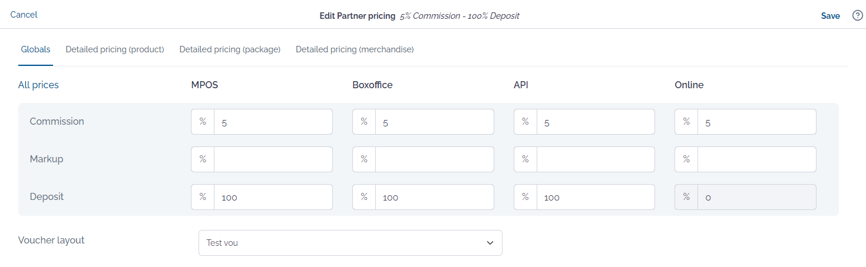
Task: Click the percent symbol in Online Markup
Action: click(x=686, y=159)
